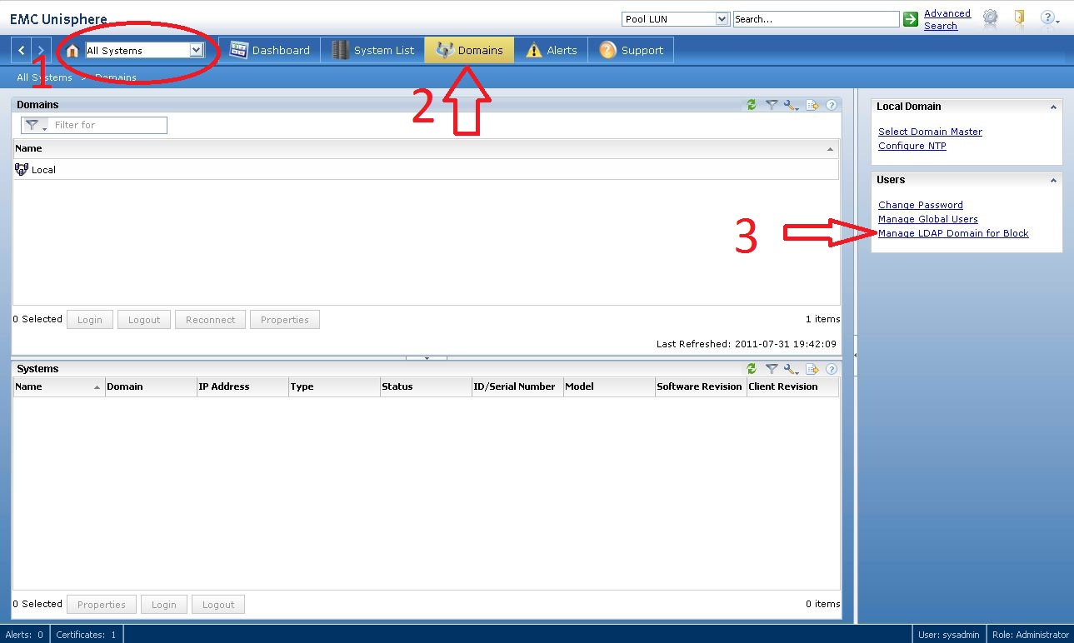Click the home icon beside All Systems

pyautogui.click(x=72, y=51)
